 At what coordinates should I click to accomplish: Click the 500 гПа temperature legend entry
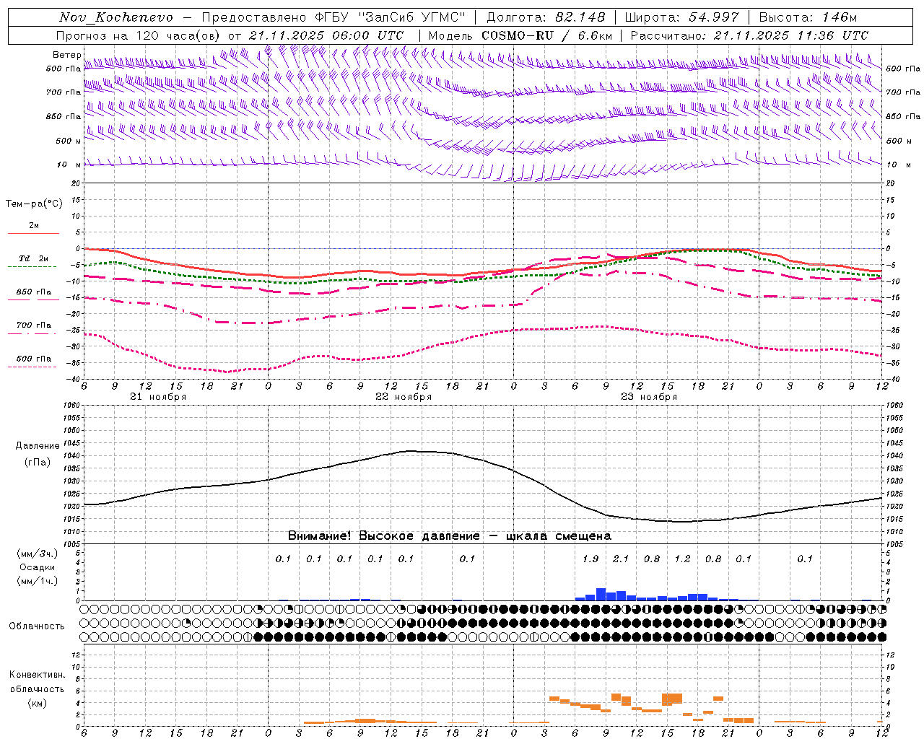point(33,359)
